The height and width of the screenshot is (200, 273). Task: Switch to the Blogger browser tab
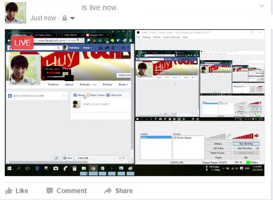point(97,35)
